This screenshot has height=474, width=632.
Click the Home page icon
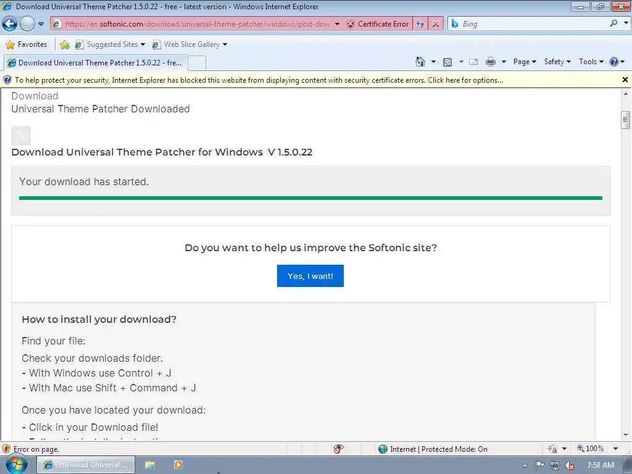(x=420, y=62)
